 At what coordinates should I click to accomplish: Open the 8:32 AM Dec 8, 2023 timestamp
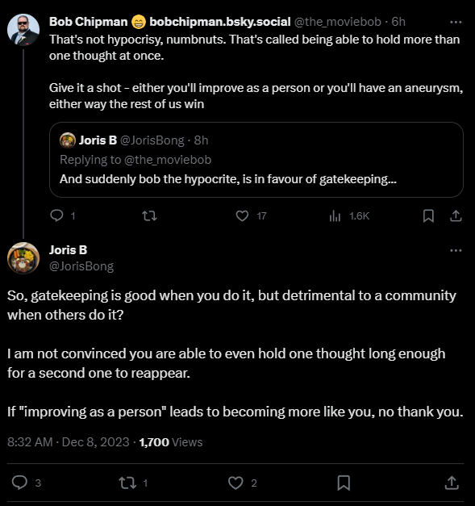pyautogui.click(x=69, y=441)
